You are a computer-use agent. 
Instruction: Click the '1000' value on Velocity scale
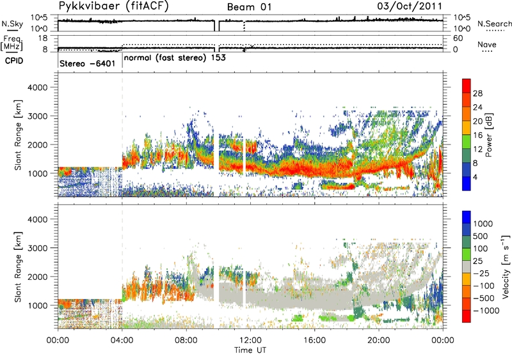tap(483, 224)
